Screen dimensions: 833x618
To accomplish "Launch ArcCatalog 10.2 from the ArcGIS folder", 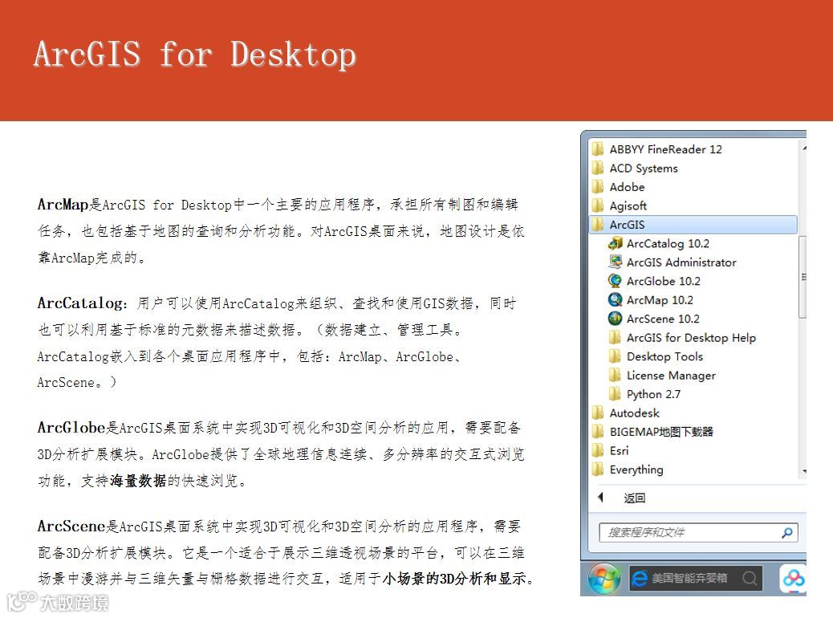I will (x=659, y=243).
